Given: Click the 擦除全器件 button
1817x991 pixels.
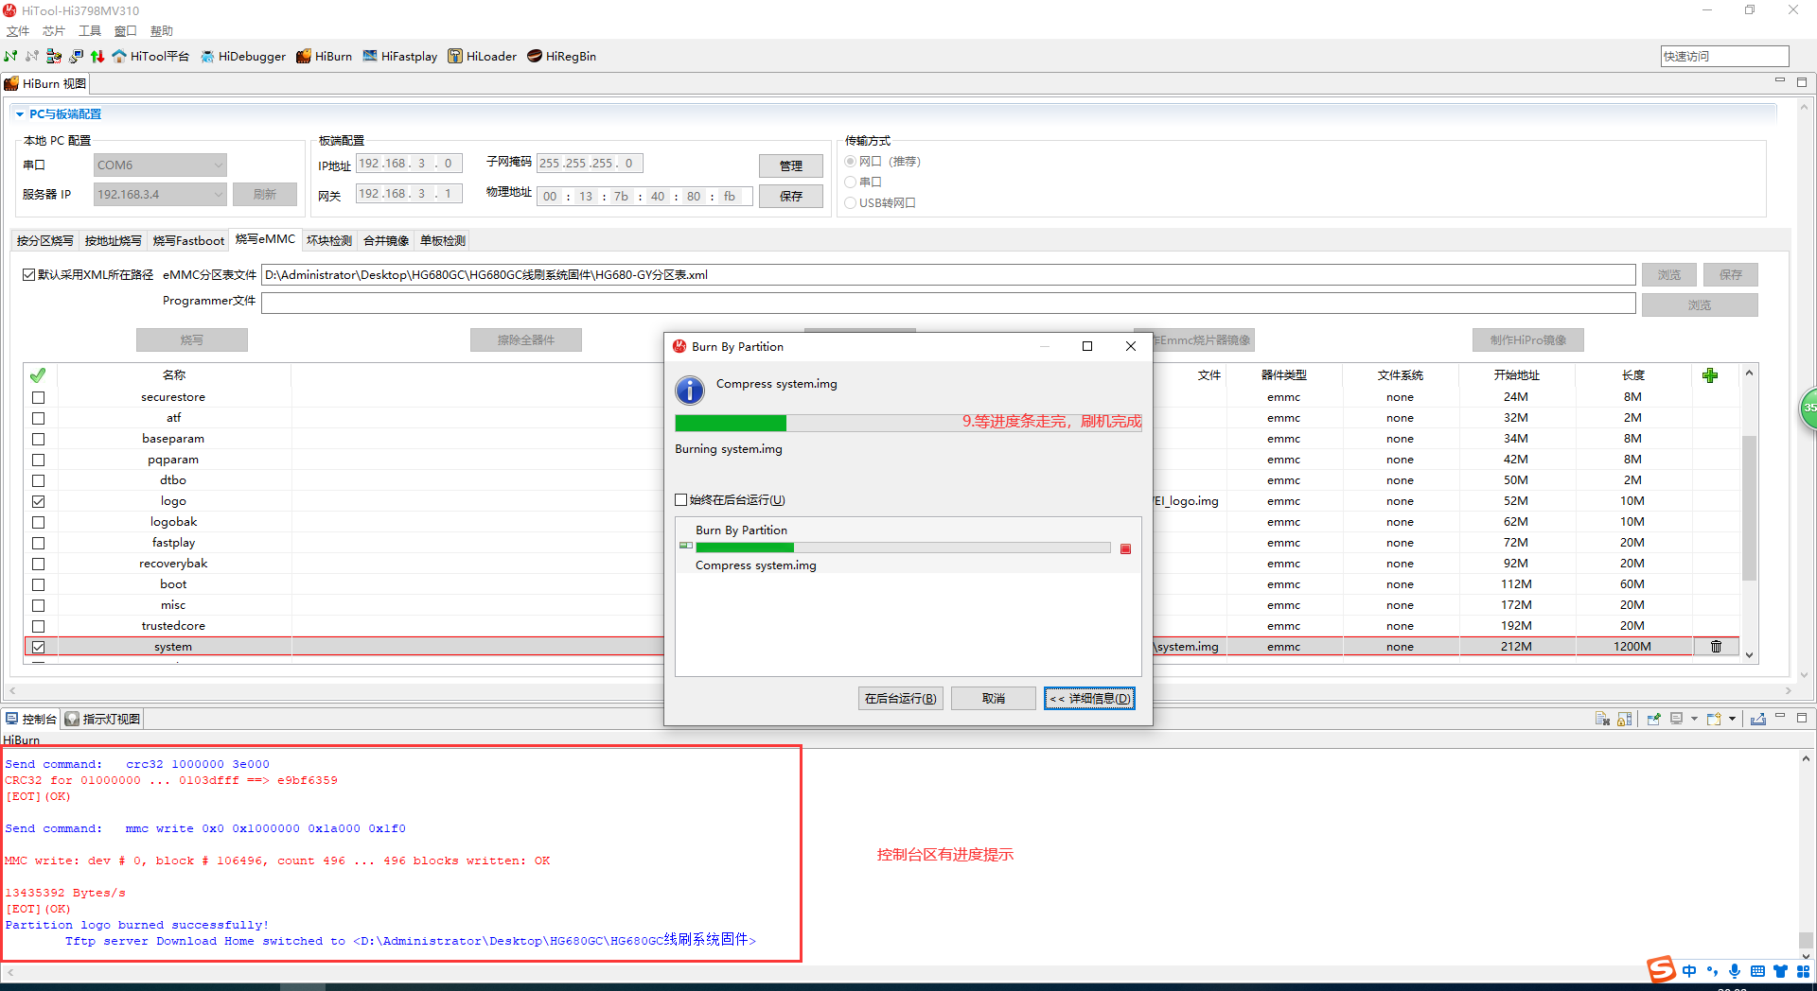Looking at the screenshot, I should pos(526,340).
